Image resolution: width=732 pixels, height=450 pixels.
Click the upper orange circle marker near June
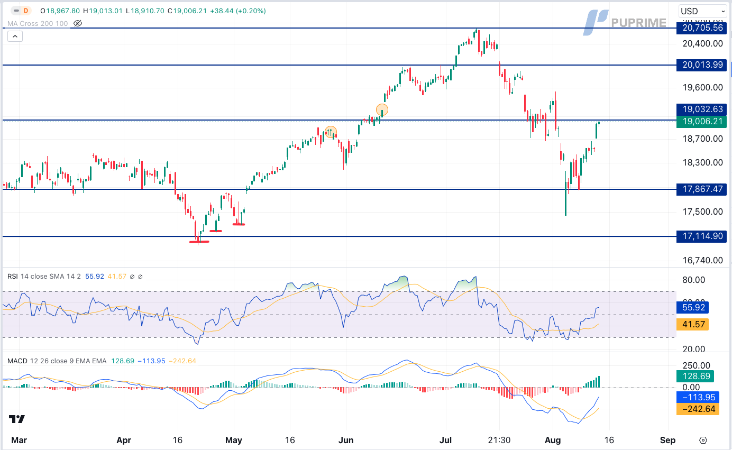coord(382,110)
